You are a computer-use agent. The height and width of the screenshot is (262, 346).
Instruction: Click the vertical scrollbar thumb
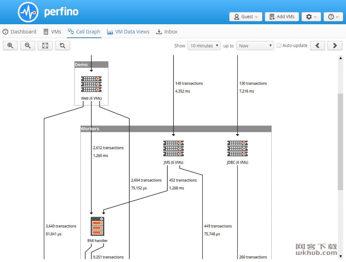341,141
